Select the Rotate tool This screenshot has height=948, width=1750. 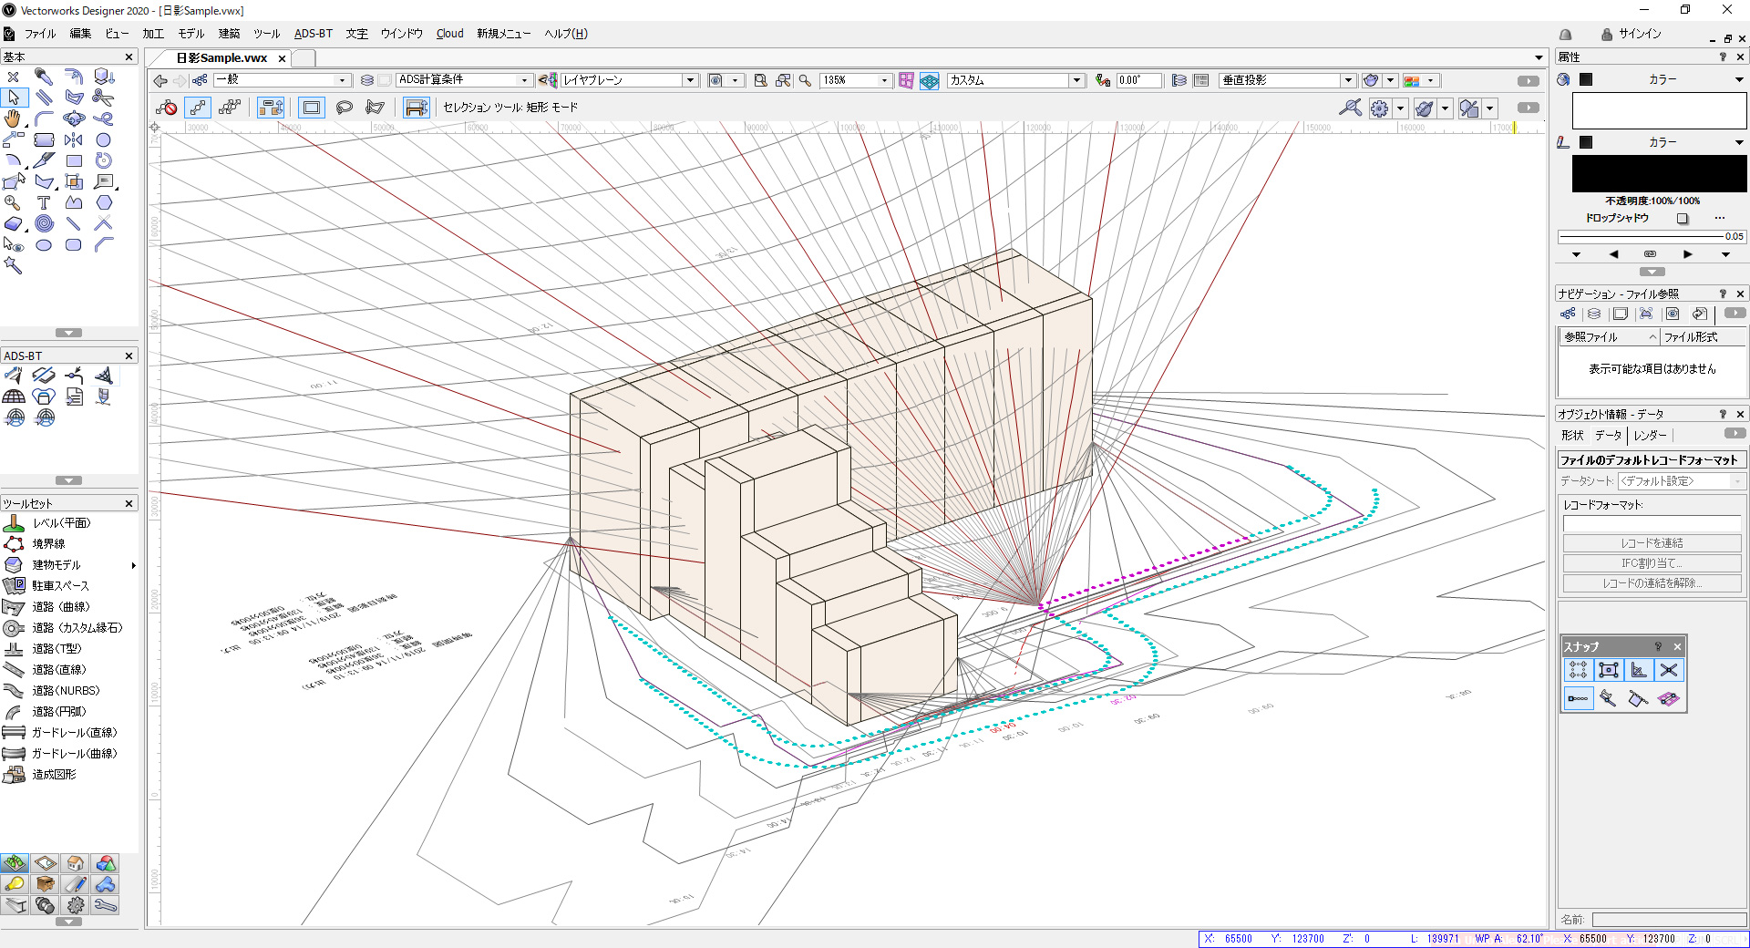click(103, 161)
